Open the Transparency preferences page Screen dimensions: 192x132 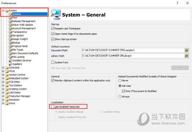(20, 32)
